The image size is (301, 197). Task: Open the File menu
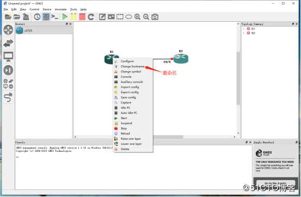click(6, 9)
